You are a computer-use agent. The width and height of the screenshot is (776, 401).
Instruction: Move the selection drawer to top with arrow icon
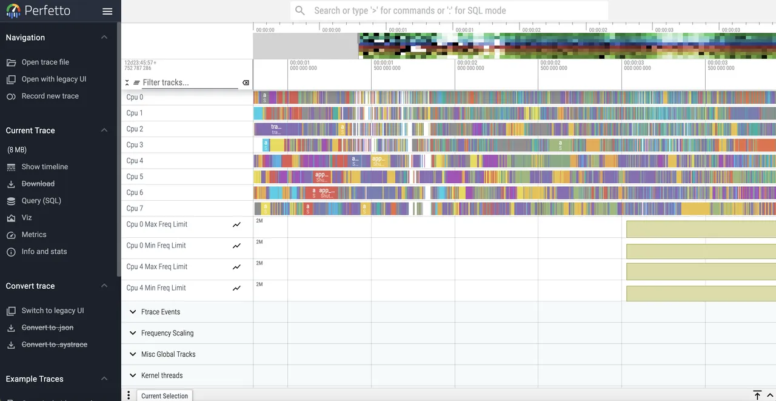tap(757, 396)
